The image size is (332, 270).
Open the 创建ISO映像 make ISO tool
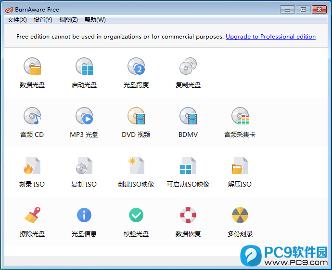pos(136,172)
